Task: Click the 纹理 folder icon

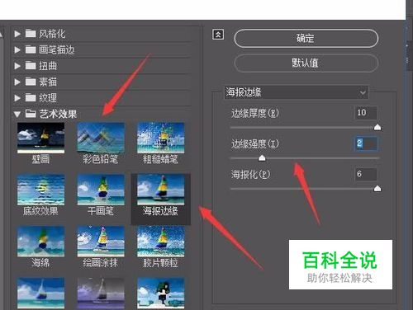Action: pyautogui.click(x=31, y=97)
